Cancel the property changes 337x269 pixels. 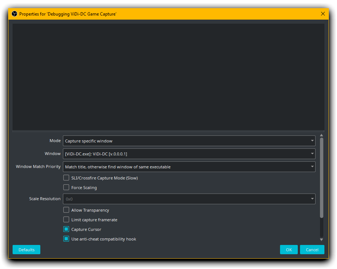(x=312, y=249)
